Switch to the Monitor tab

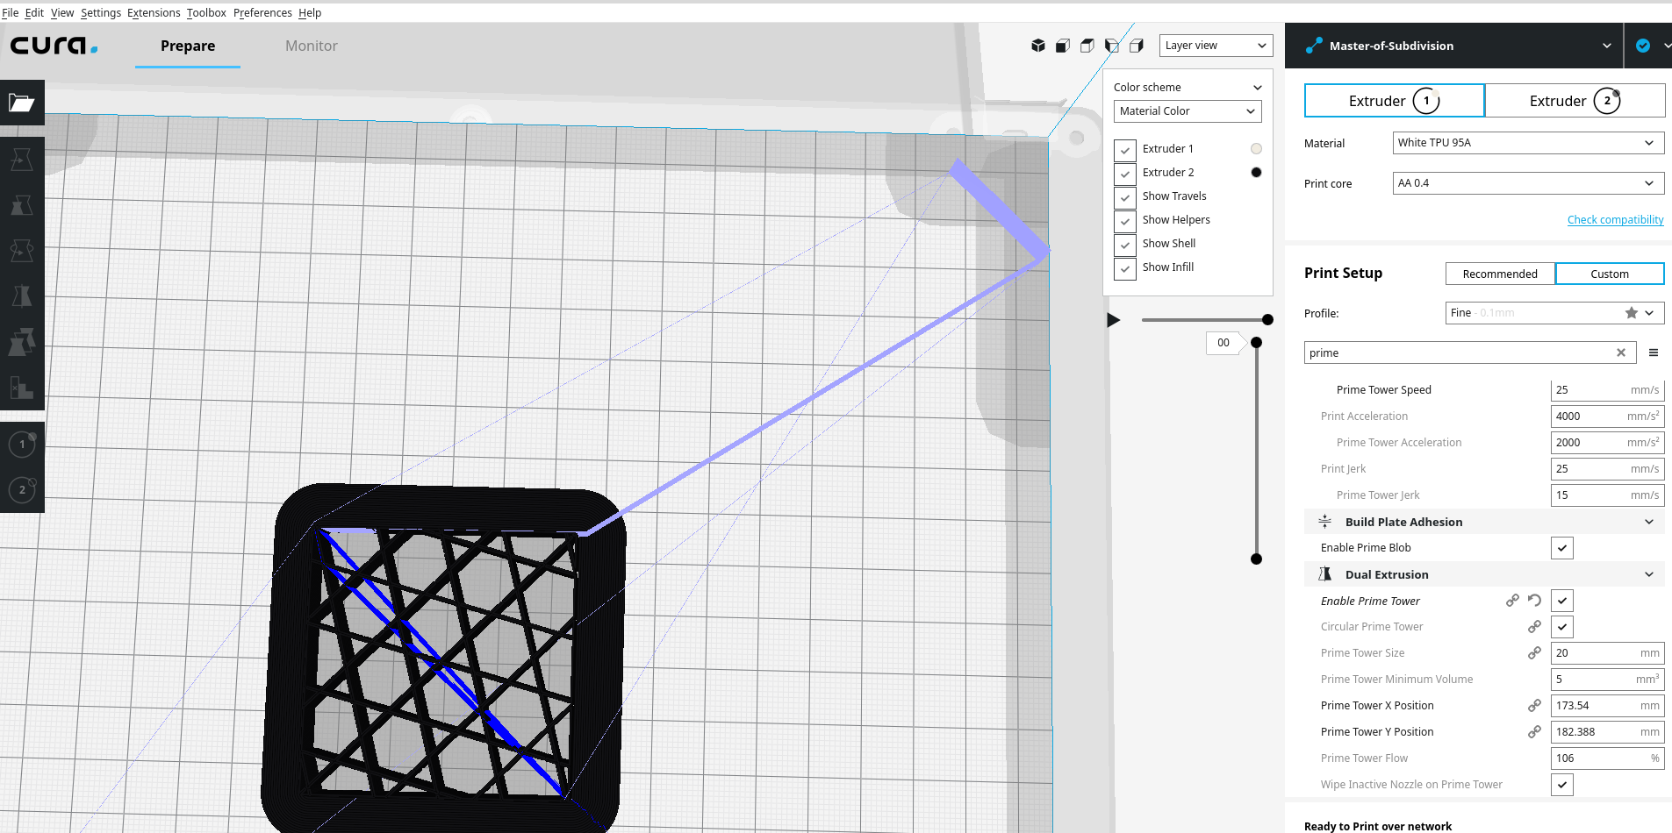[x=311, y=46]
